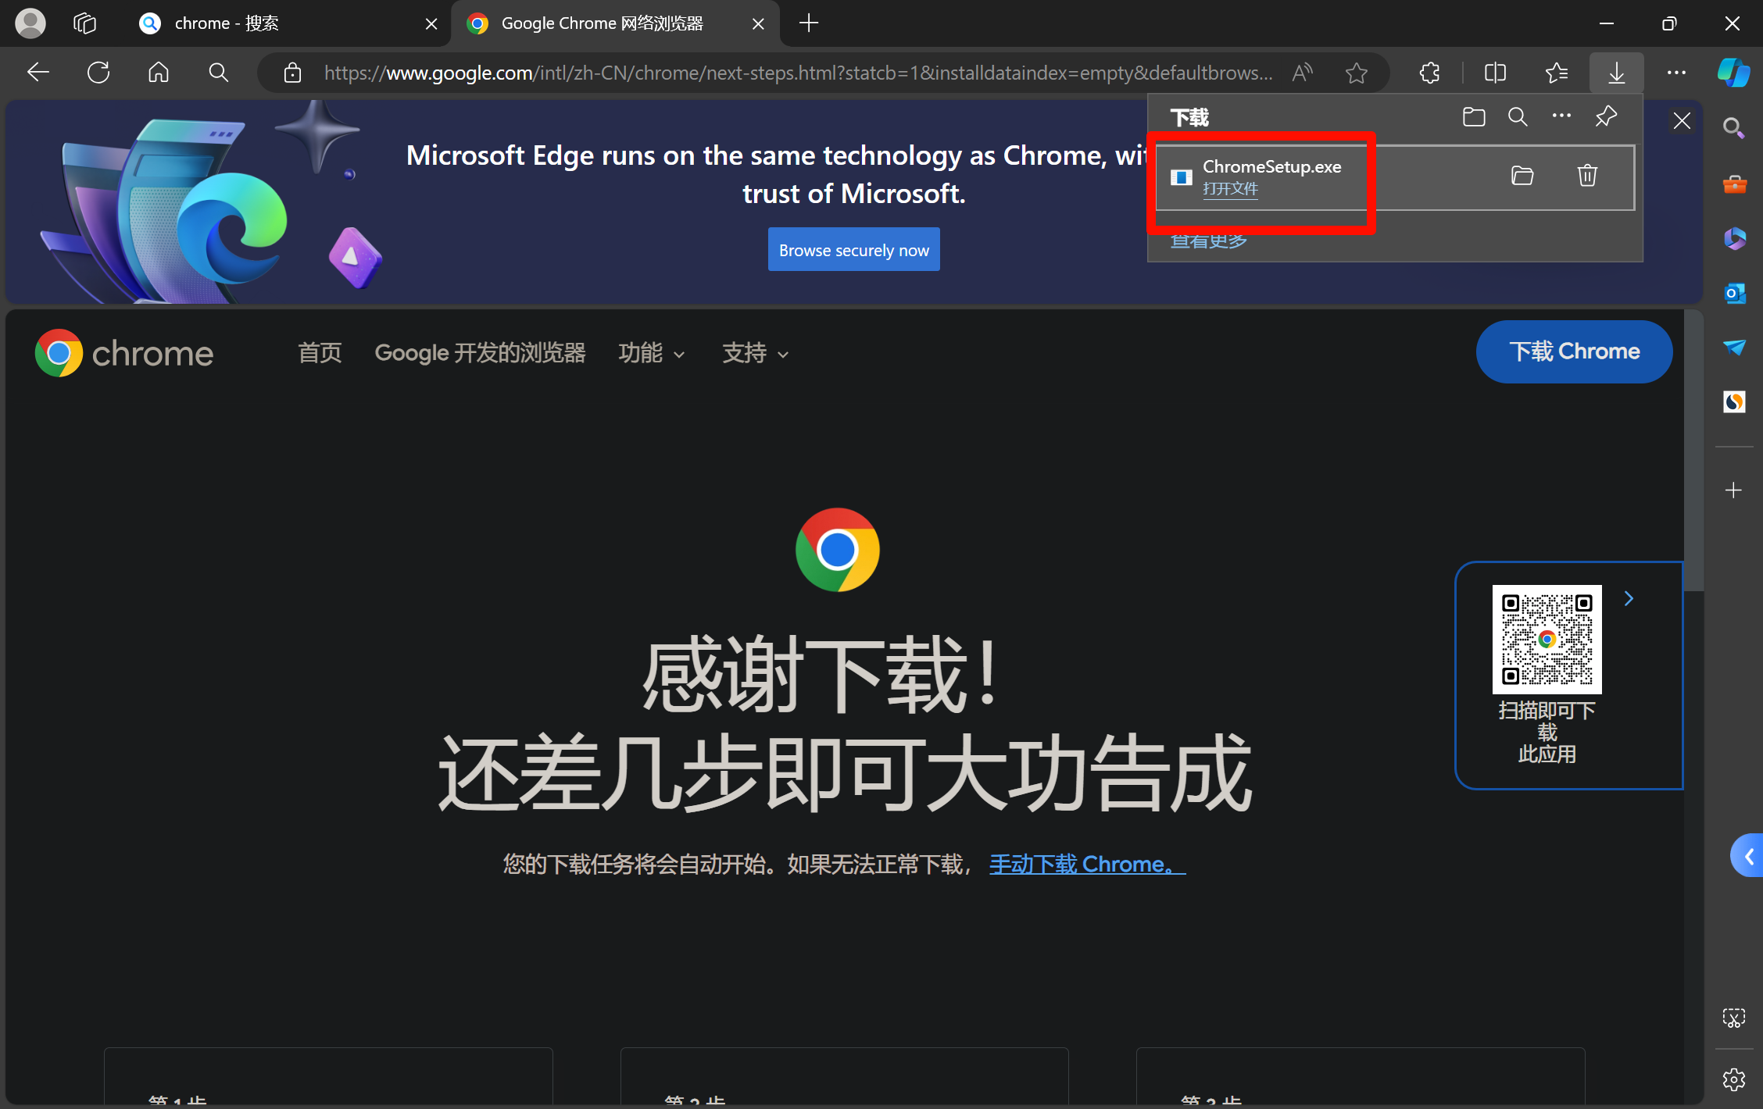Open Copilot from the sidebar

1733,73
